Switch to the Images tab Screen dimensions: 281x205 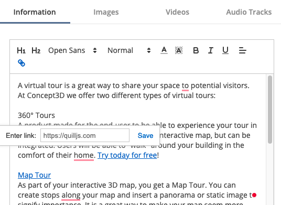(x=106, y=12)
